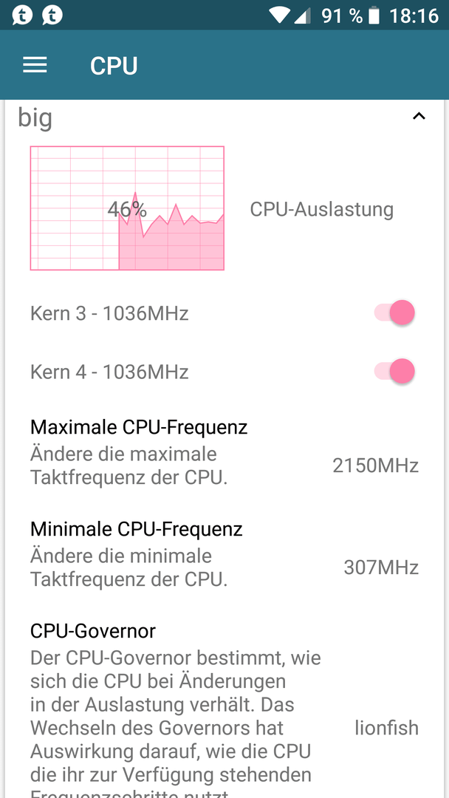Tap the CPU title in app bar
The height and width of the screenshot is (798, 449).
[x=114, y=66]
